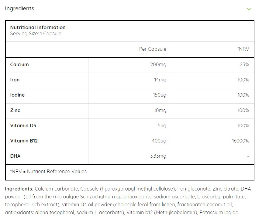
Task: Click the Vitamin D3 row label
Action: click(x=23, y=125)
